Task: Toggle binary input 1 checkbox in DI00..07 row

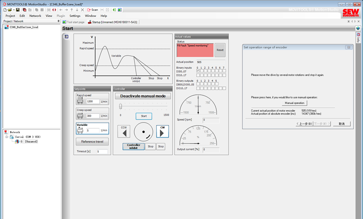Action: click(202, 71)
